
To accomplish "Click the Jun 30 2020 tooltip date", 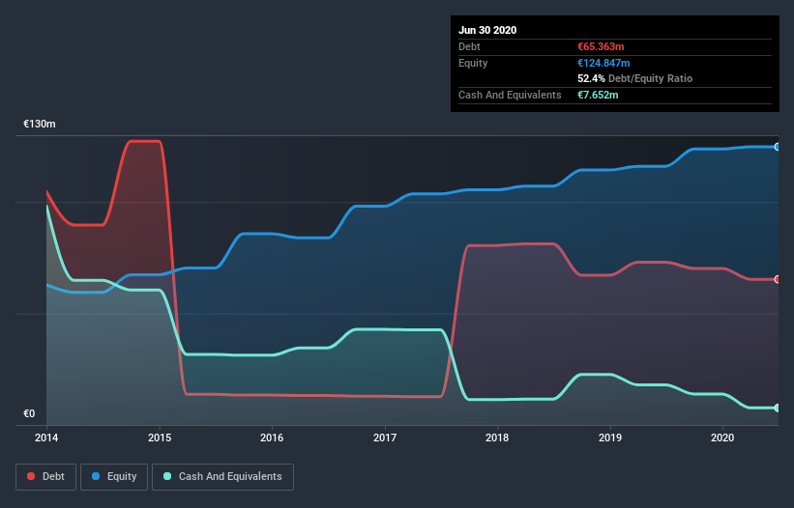I will [487, 30].
